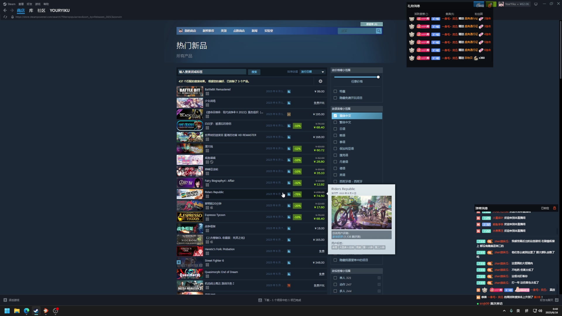Toggle 隐藏我愿望单中的项目 checkbox
The image size is (562, 316).
pos(335,260)
